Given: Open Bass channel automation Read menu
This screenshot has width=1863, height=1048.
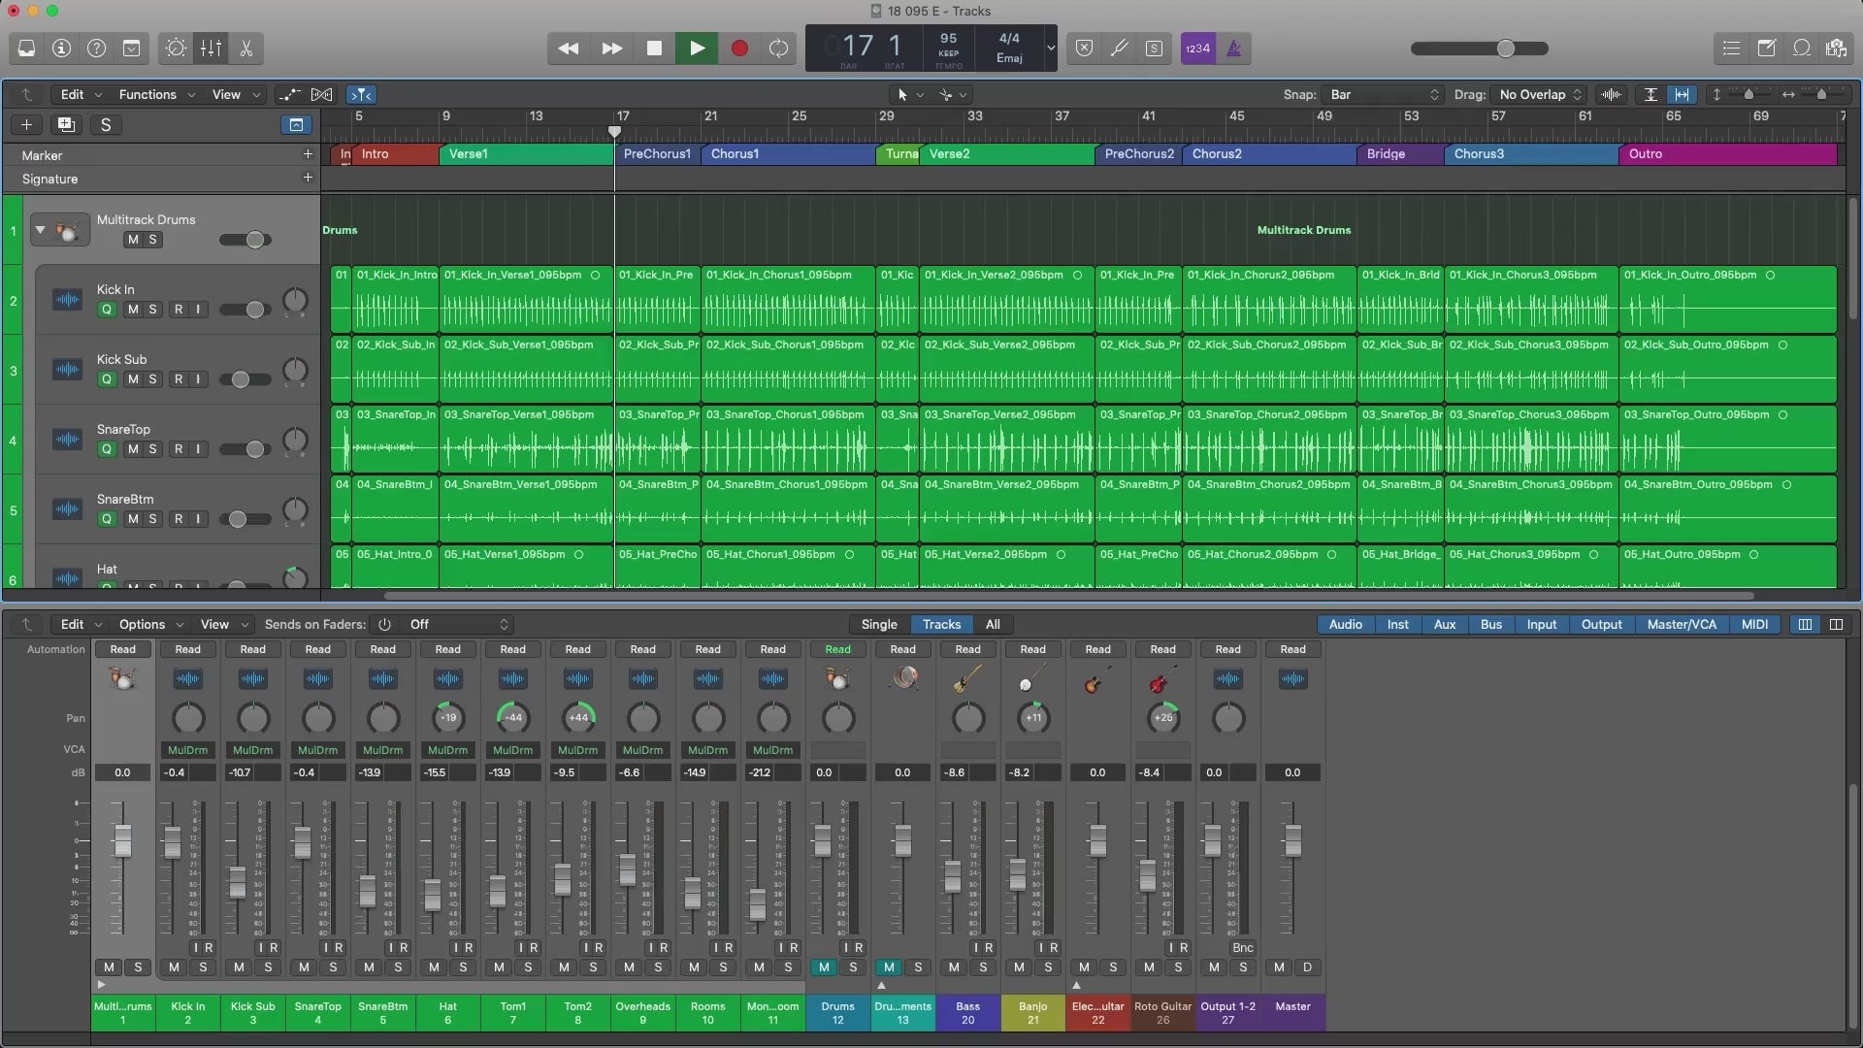Looking at the screenshot, I should [x=967, y=649].
